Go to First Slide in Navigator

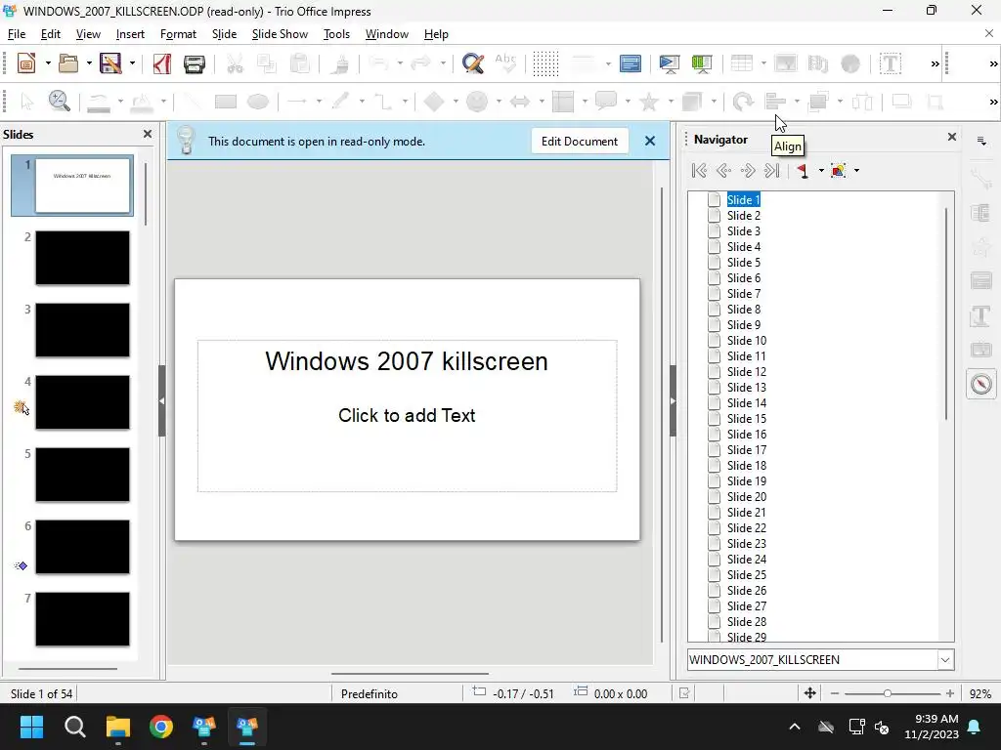point(699,170)
